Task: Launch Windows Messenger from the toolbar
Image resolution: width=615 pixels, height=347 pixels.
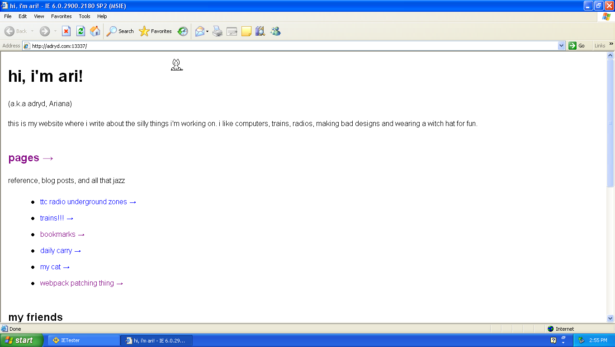Action: 275,31
